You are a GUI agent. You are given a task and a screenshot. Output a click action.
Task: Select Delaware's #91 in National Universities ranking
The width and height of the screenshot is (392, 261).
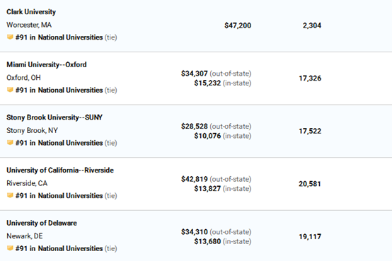[x=59, y=248]
